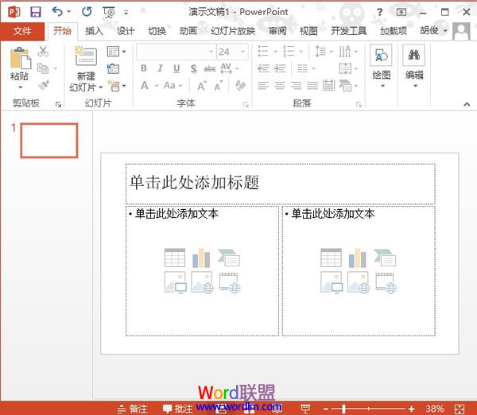Open the 编辑 editing menu

click(x=414, y=67)
